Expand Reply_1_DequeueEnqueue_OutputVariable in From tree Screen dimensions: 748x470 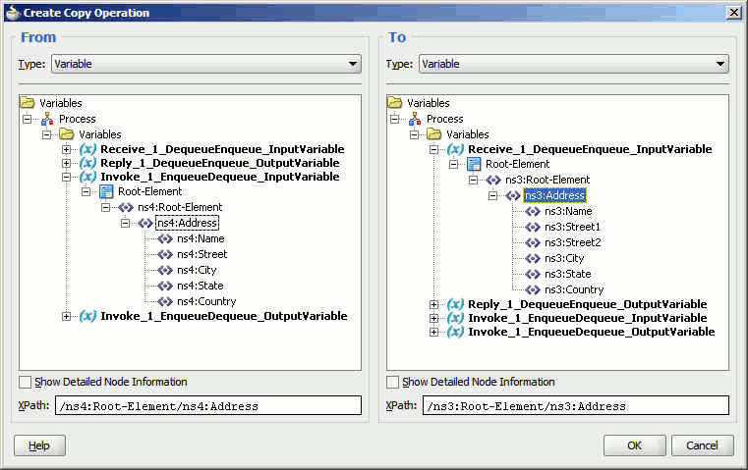click(x=66, y=163)
